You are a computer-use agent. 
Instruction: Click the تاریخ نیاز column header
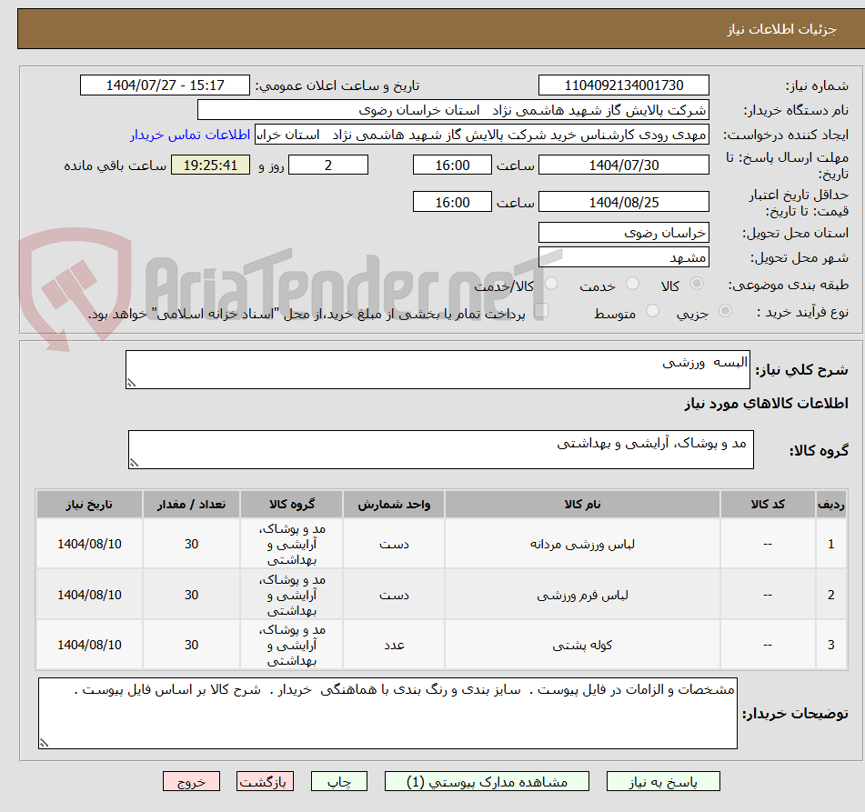point(89,504)
